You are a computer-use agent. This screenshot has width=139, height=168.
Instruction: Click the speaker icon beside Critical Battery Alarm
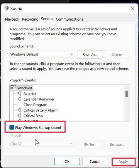point(19,110)
